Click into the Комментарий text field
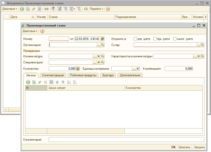Image resolution: width=211 pixels, height=152 pixels. (126, 140)
